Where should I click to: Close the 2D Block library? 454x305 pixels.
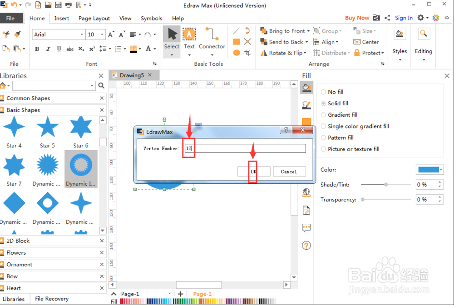[102, 241]
